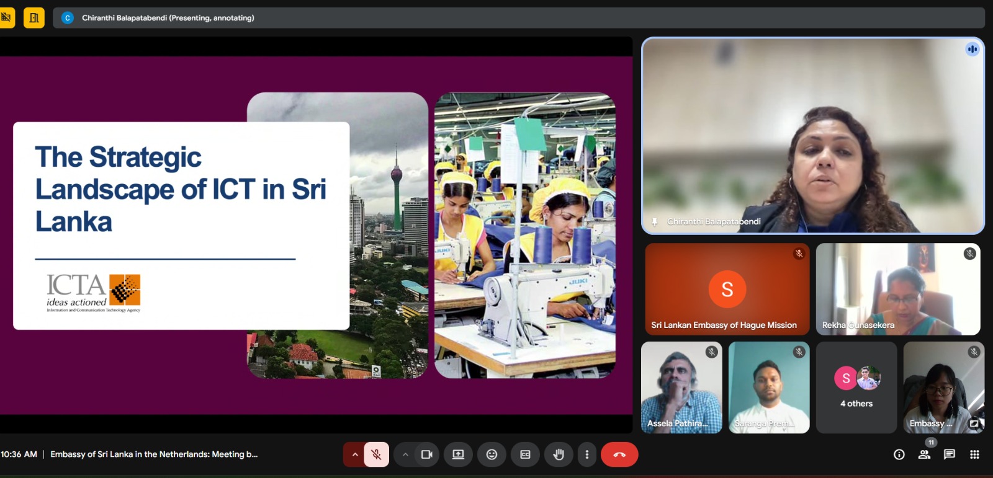Click speaking indicator on Chiranthi's tile
Screen dimensions: 993x478
click(972, 49)
